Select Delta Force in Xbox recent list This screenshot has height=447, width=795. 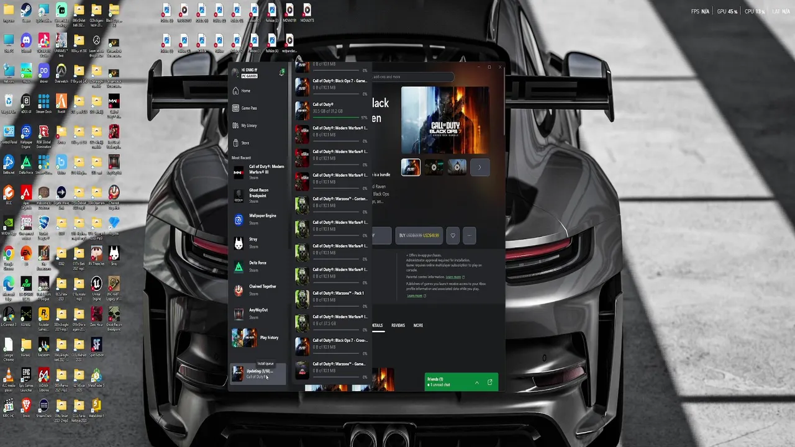click(258, 266)
